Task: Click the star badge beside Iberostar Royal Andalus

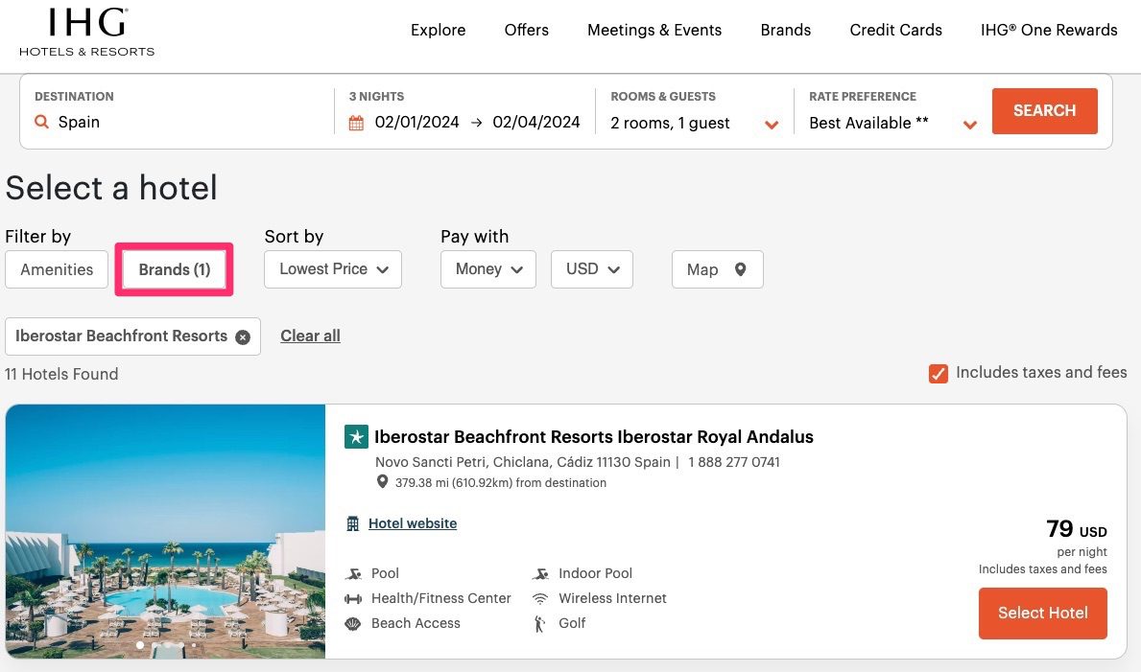Action: click(x=356, y=436)
